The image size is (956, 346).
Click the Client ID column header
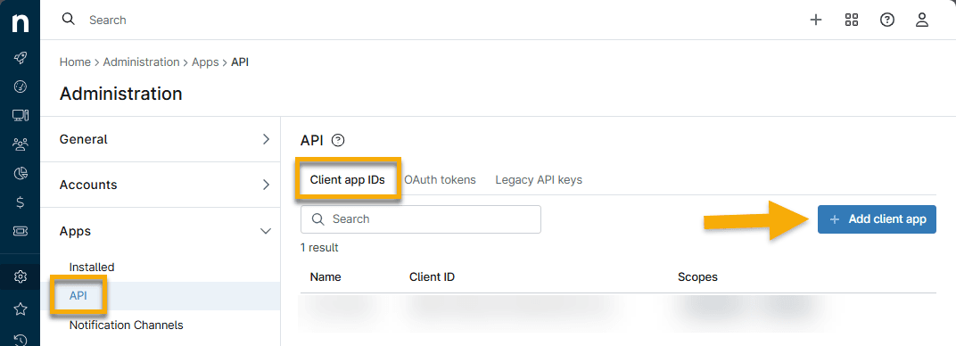pos(432,277)
